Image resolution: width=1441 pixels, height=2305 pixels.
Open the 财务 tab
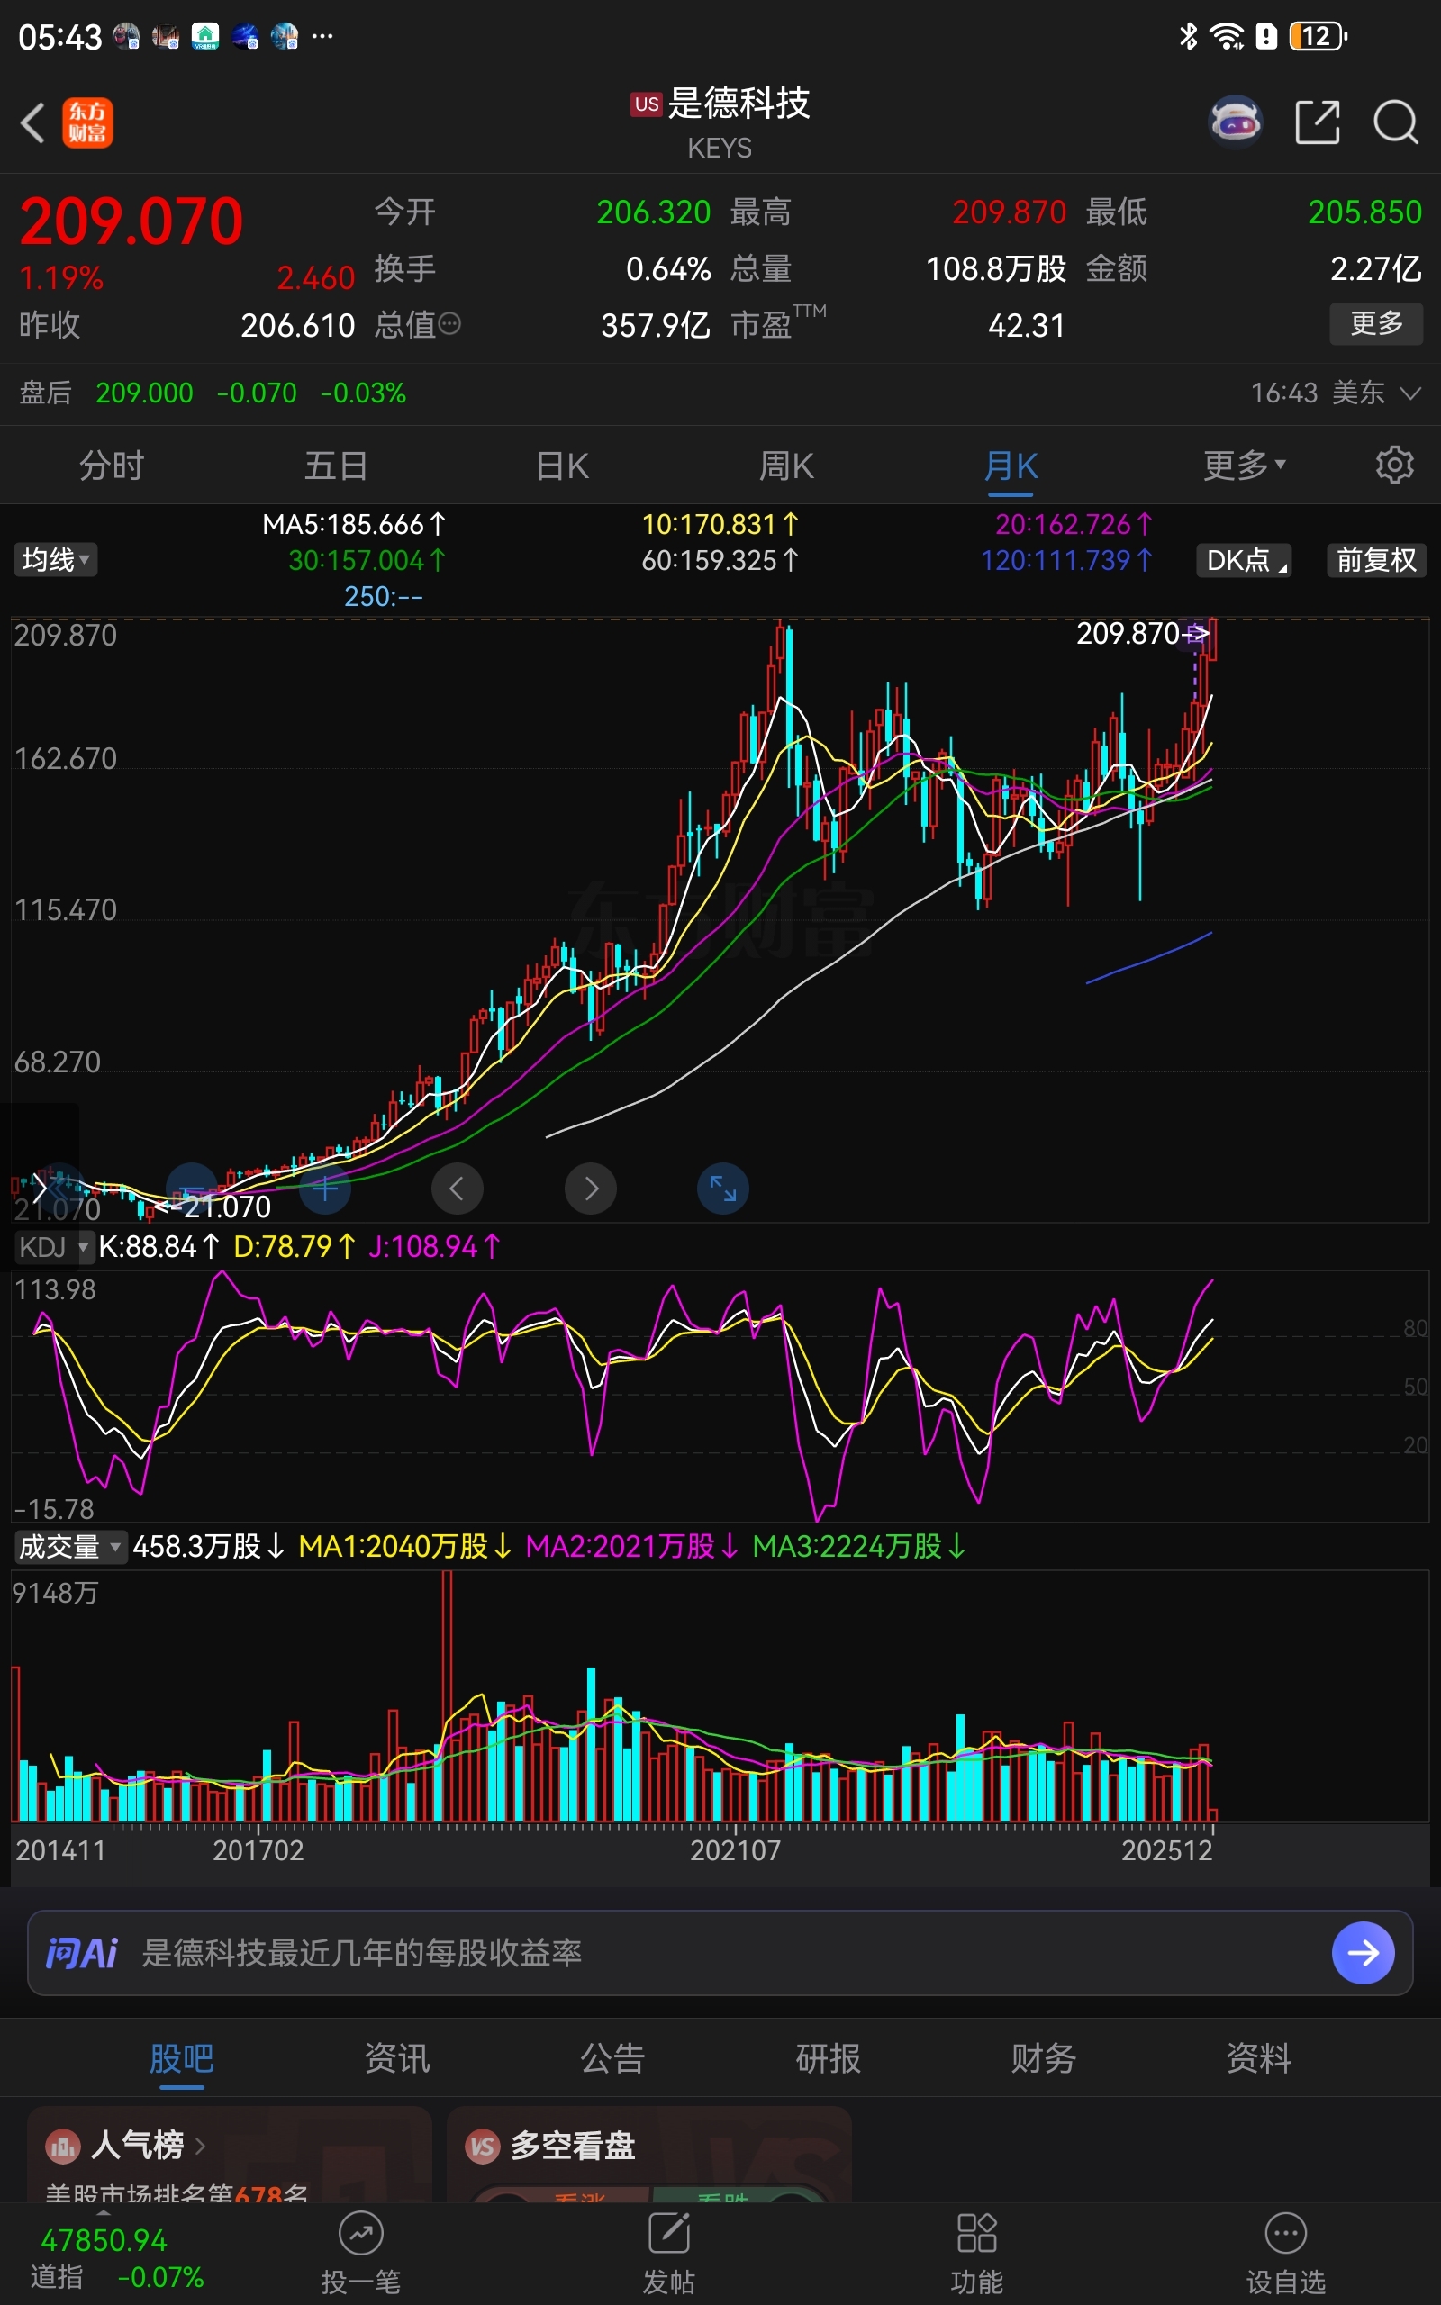click(x=1044, y=2059)
